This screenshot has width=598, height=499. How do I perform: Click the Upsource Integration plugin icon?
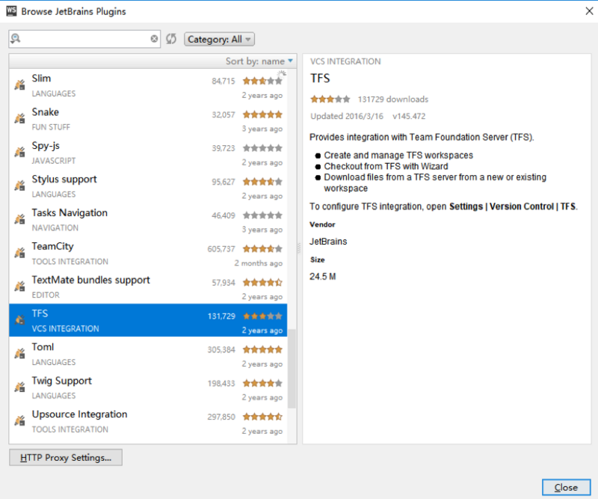tap(20, 420)
